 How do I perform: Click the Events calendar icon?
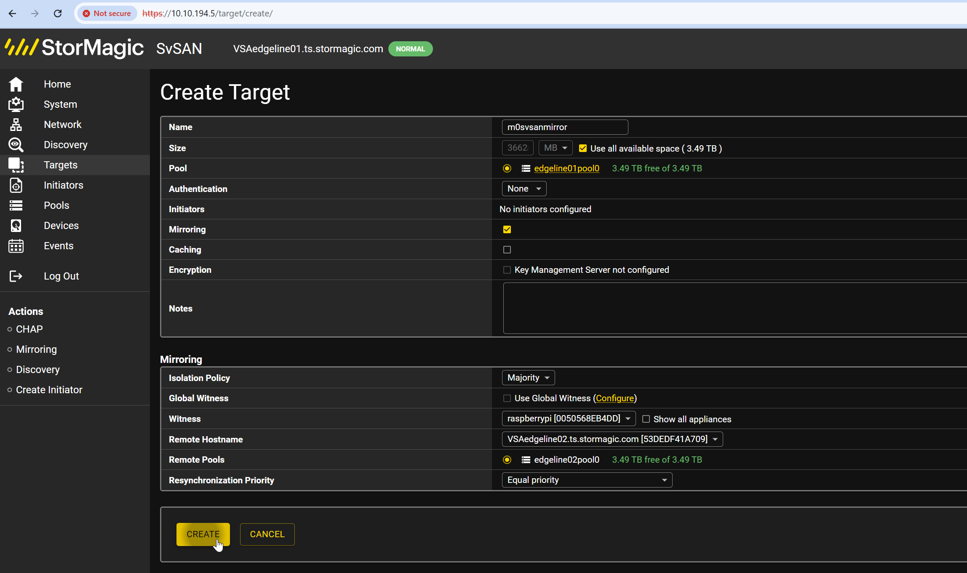[16, 246]
